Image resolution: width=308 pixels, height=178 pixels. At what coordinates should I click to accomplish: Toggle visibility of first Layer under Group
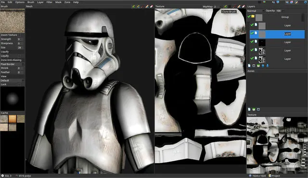252,24
